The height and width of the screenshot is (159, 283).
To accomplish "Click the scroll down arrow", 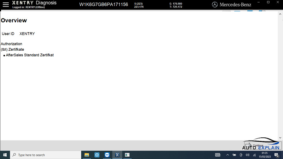I will click(280, 138).
